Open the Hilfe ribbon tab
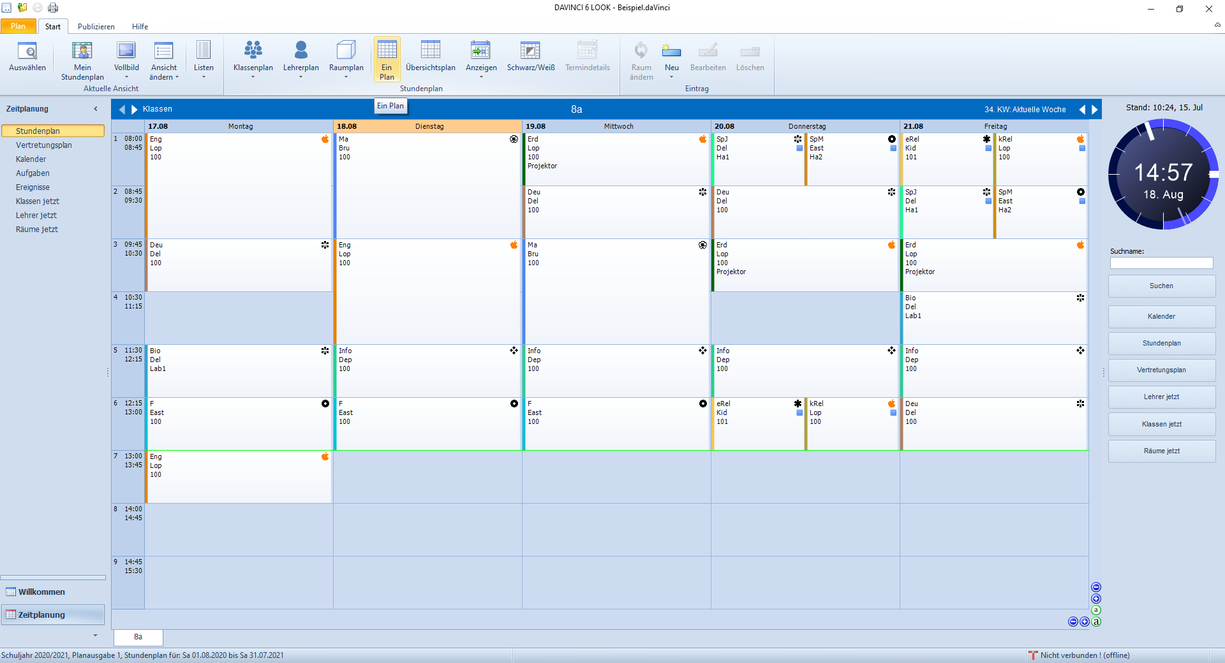 (x=140, y=27)
